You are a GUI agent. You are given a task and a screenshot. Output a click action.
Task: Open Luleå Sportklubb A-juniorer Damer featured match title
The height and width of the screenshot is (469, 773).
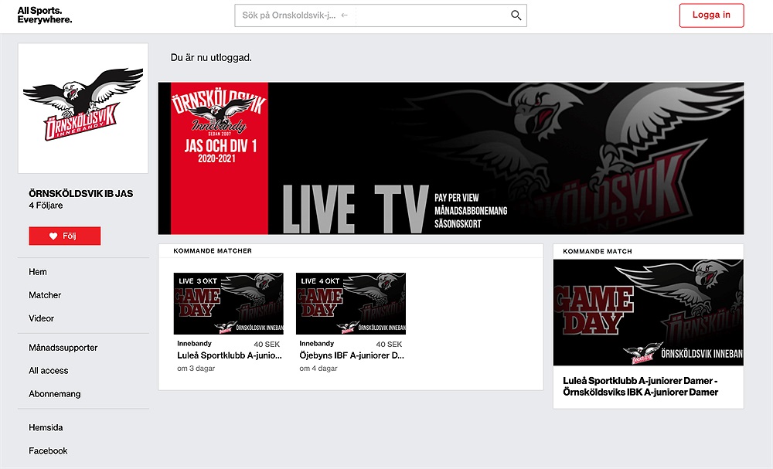click(640, 386)
